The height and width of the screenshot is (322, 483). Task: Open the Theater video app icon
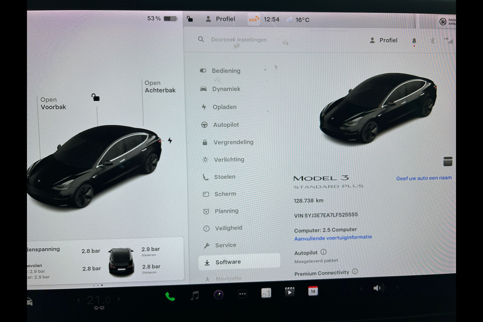coord(289,292)
